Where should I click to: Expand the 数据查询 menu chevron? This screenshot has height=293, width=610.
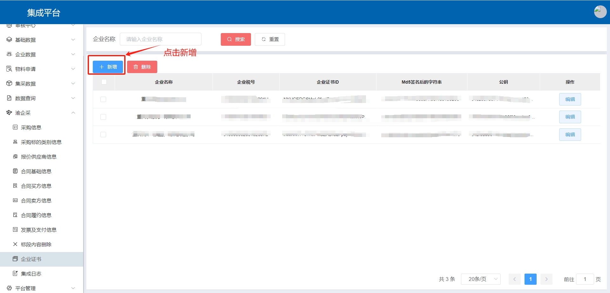coord(73,98)
